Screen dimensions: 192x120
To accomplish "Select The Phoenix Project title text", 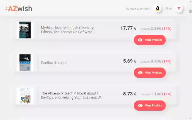I will pos(72,95).
